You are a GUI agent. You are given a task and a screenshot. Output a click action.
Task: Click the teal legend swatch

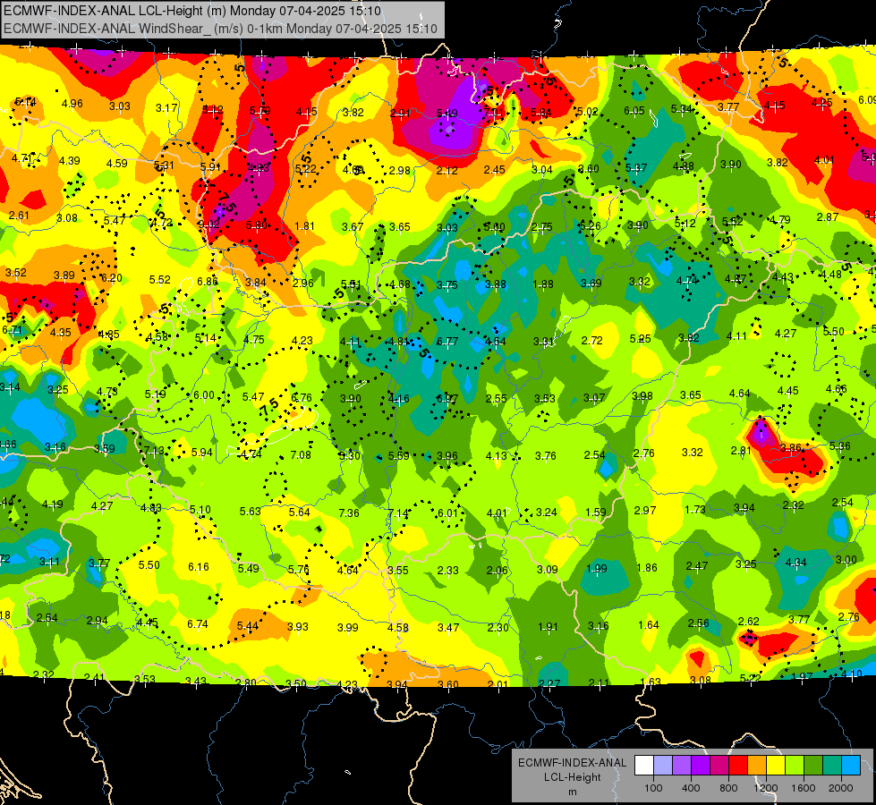[832, 766]
